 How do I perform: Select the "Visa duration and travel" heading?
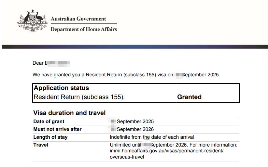[69, 113]
